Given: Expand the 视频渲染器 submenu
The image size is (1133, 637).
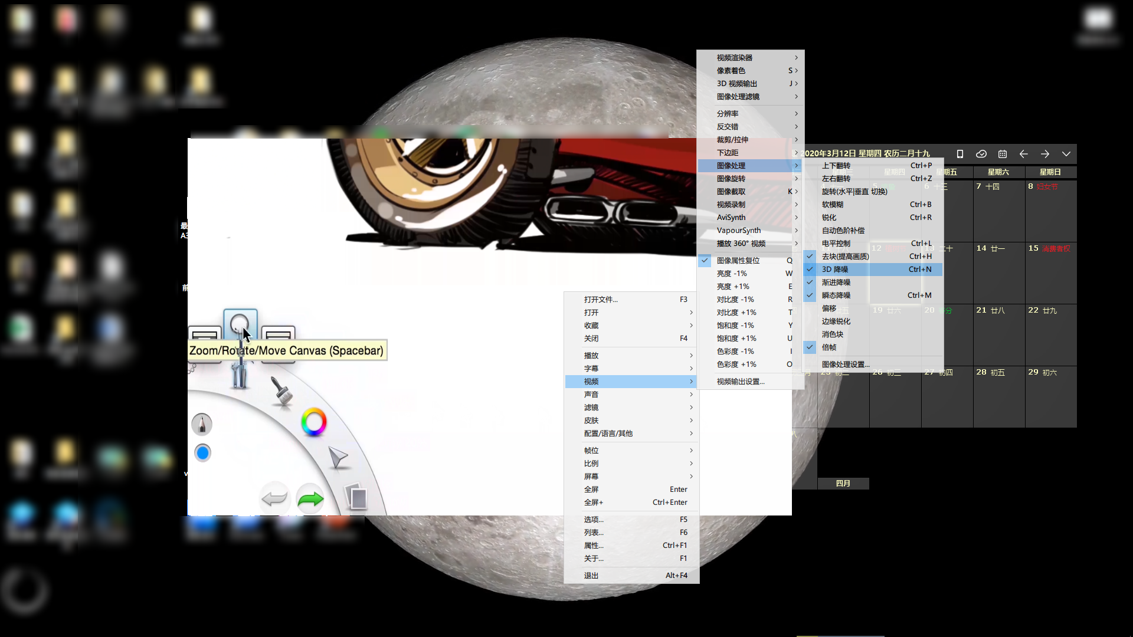Looking at the screenshot, I should 749,58.
